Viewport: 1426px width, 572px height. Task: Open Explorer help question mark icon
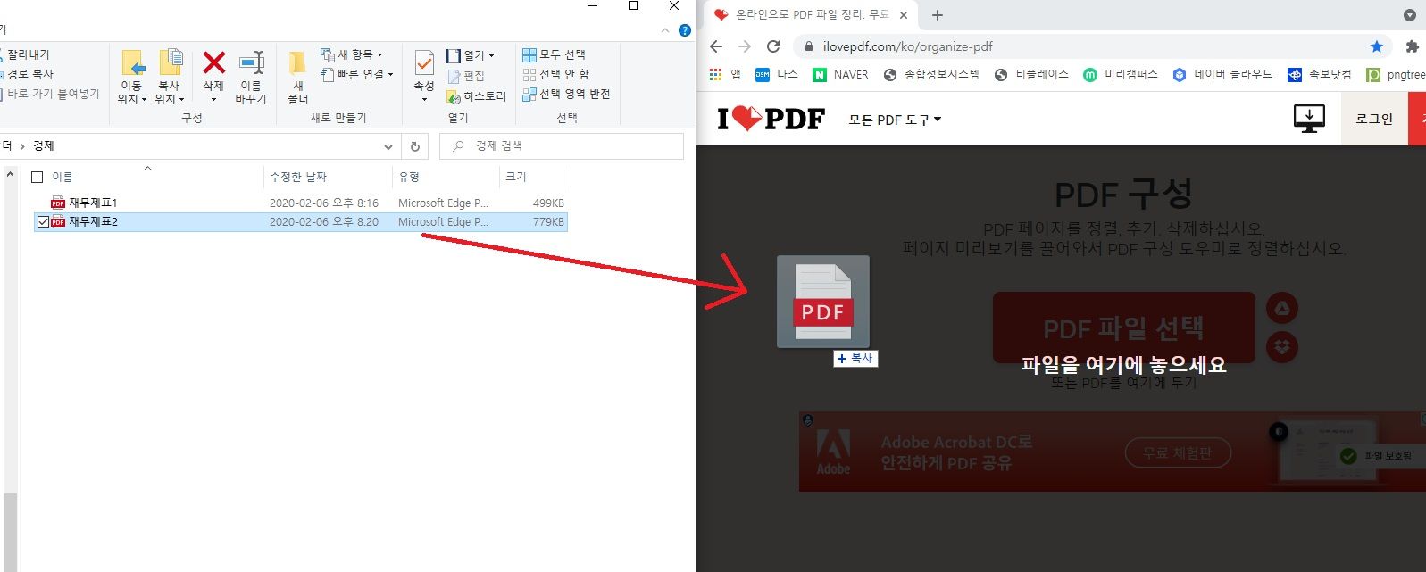coord(685,30)
